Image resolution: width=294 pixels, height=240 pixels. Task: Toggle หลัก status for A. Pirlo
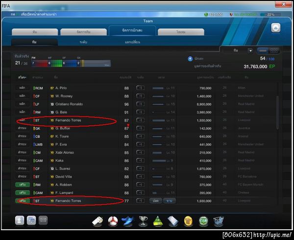click(x=23, y=88)
